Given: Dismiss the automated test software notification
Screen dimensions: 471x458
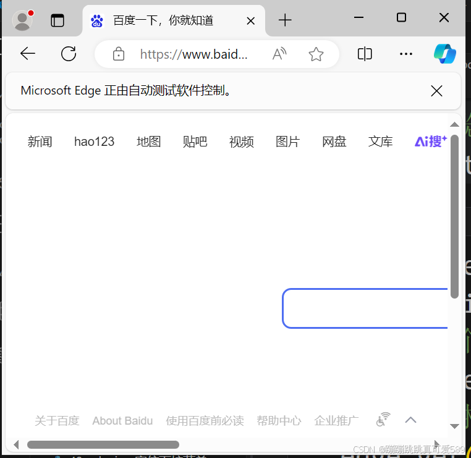Looking at the screenshot, I should click(436, 91).
